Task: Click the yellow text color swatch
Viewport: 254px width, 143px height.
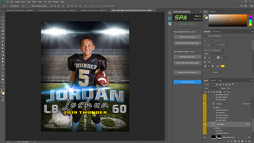Action: (x=223, y=66)
